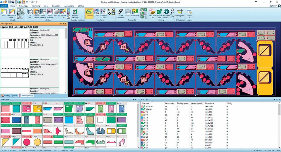
Task: Select the Nestings\0\1 sheet thumbnail
Action: (x=15, y=43)
